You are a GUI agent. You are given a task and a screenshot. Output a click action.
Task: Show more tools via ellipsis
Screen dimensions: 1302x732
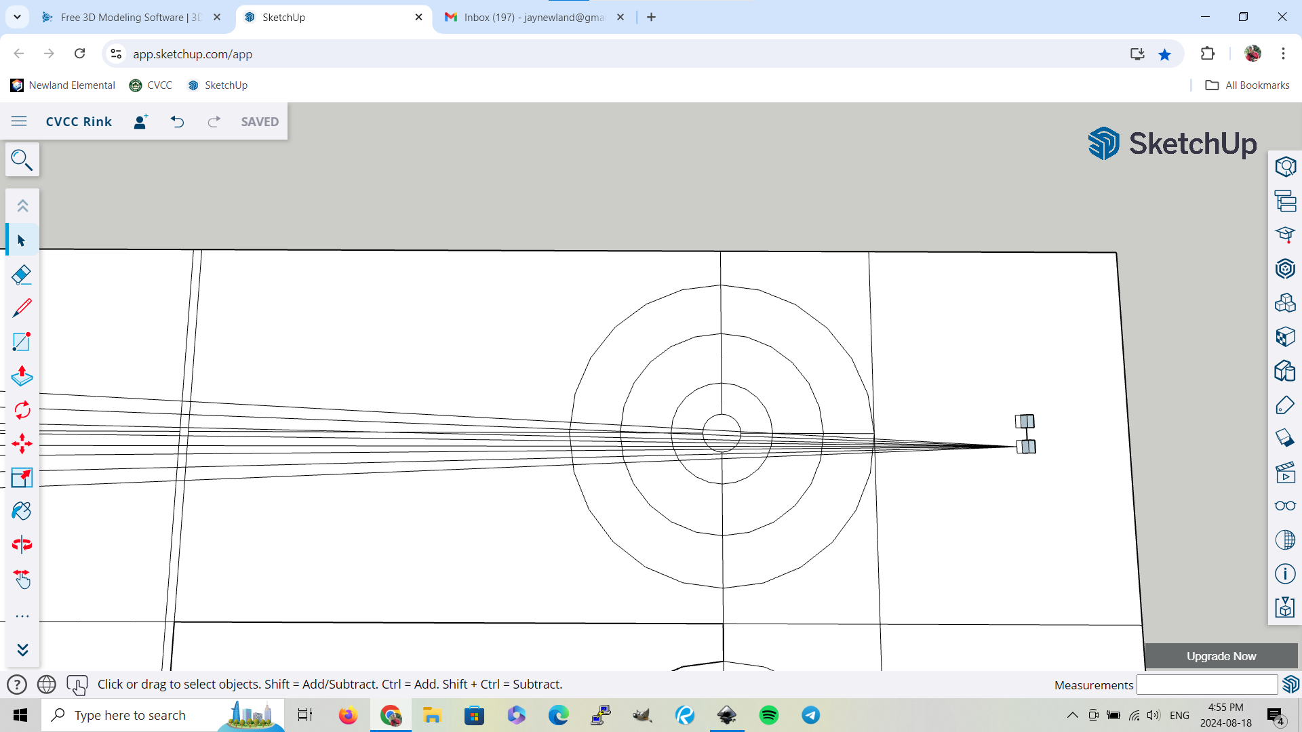click(22, 616)
